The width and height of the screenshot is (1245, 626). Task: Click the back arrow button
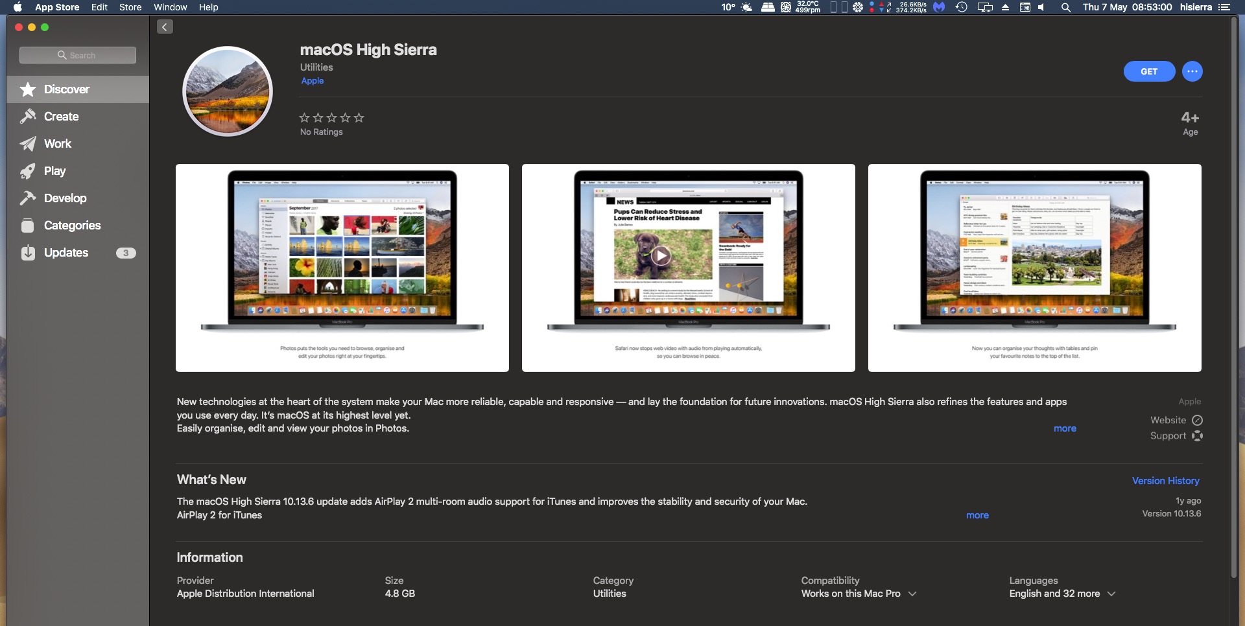(165, 27)
